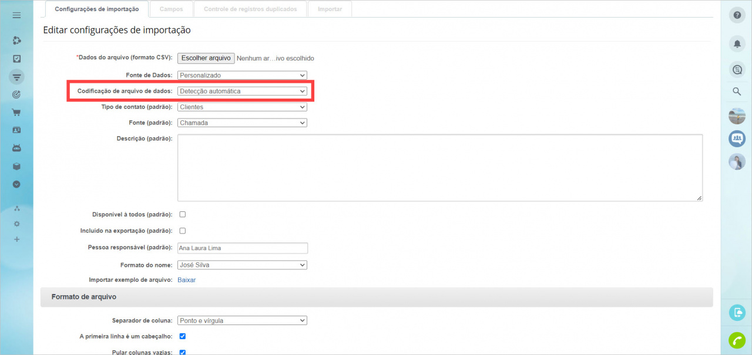Uncheck 'A primeira linha é um cabeçalho'
The image size is (752, 355).
[x=182, y=336]
